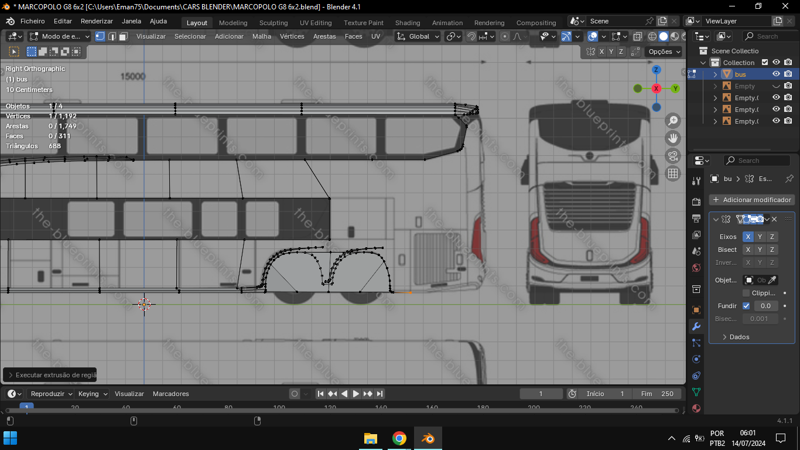Open the Object properties tab
The height and width of the screenshot is (450, 800).
click(696, 310)
